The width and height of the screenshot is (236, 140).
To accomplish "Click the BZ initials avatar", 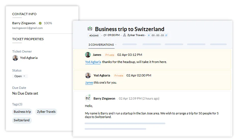I will (x=88, y=98).
